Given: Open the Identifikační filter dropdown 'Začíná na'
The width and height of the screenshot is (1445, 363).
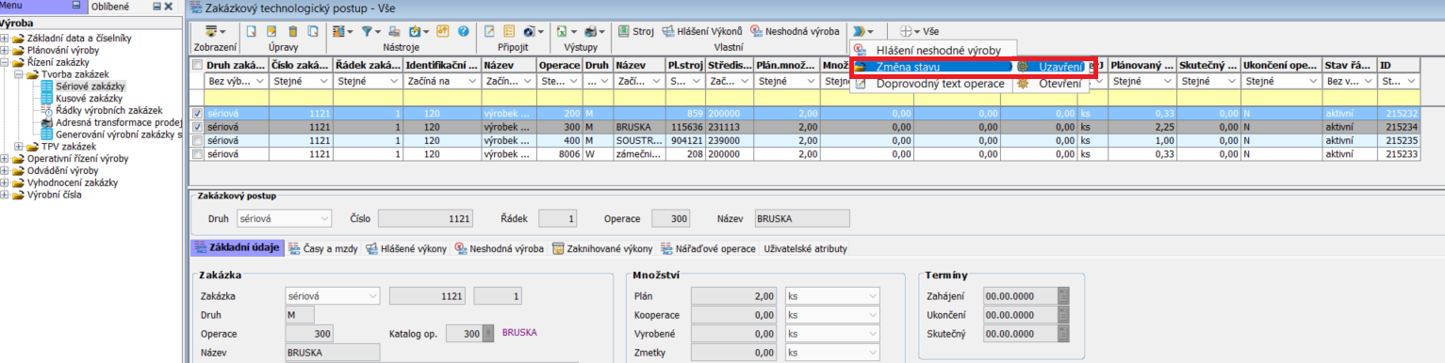Looking at the screenshot, I should click(x=473, y=82).
